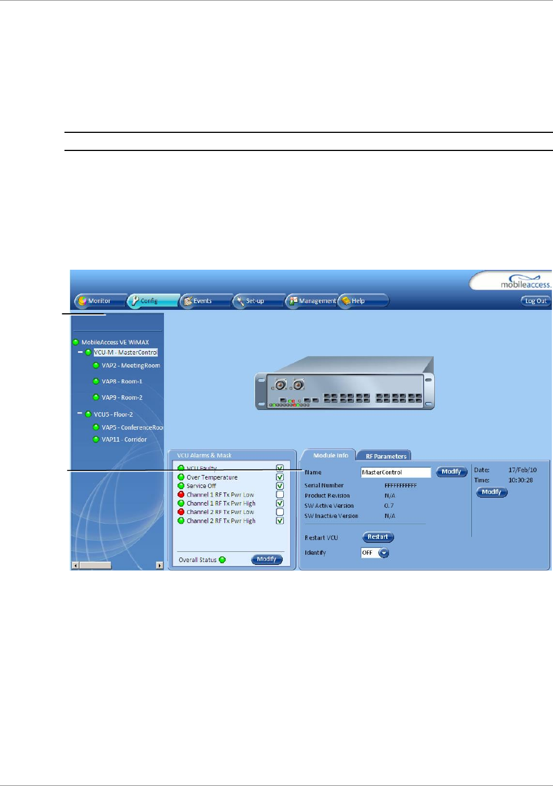Click the Channel 2 Pwr Low red indicator

pos(181,512)
